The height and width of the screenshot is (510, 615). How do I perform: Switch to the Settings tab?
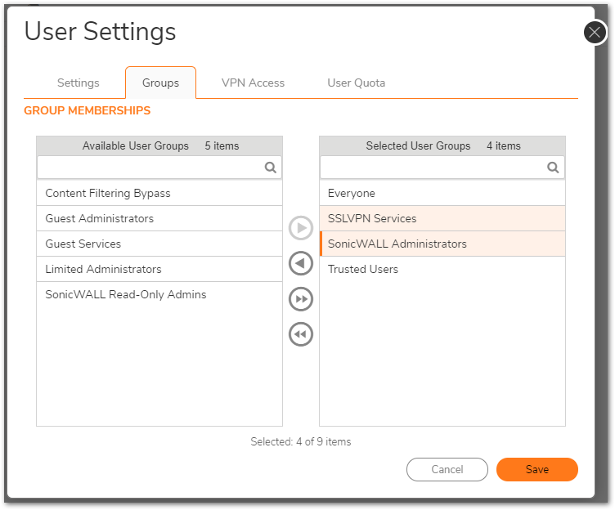pyautogui.click(x=79, y=83)
